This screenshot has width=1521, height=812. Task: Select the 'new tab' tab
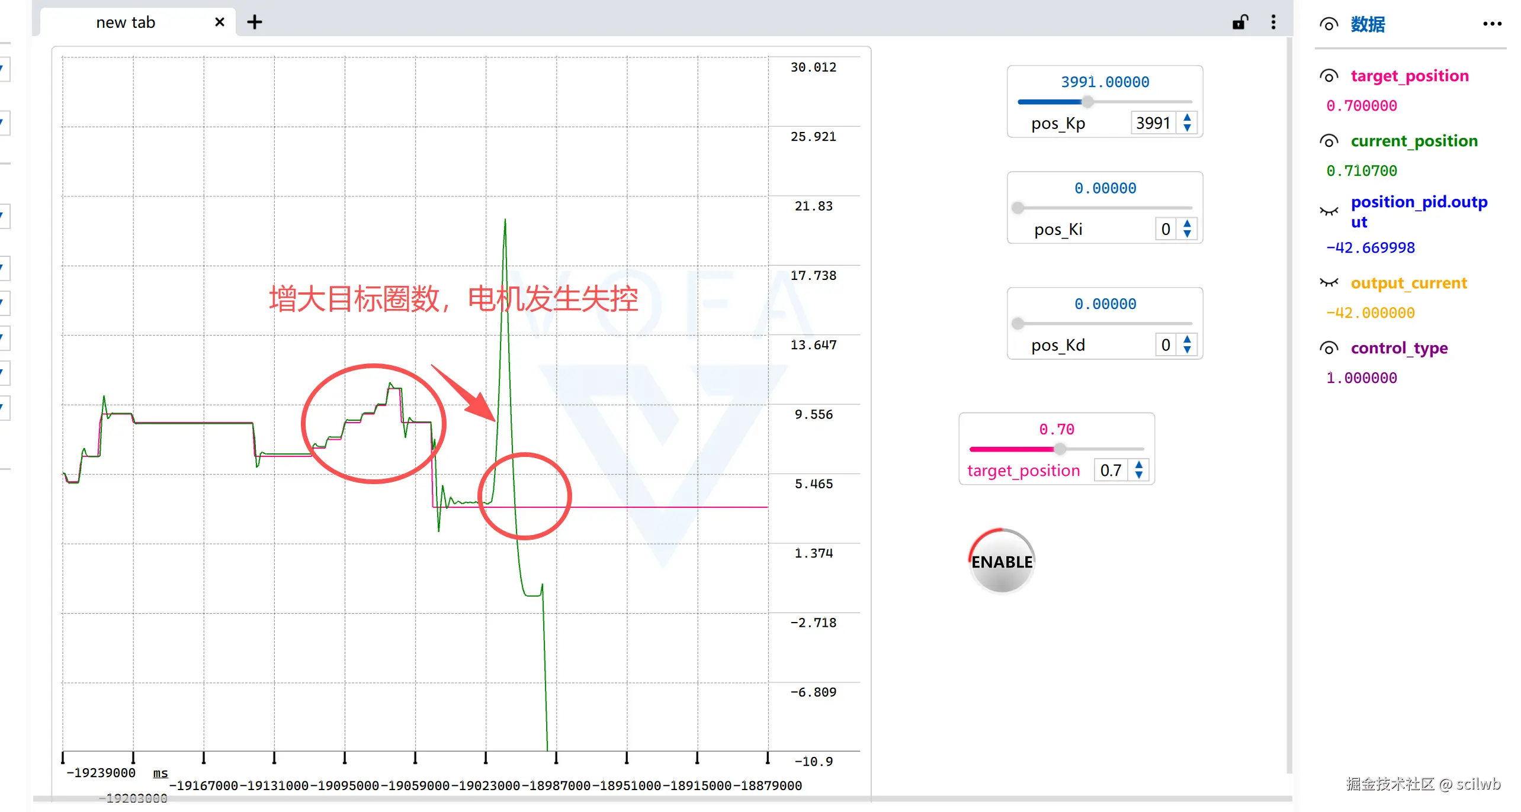pyautogui.click(x=126, y=22)
